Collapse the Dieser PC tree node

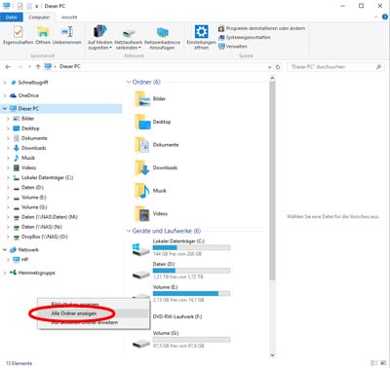5,109
